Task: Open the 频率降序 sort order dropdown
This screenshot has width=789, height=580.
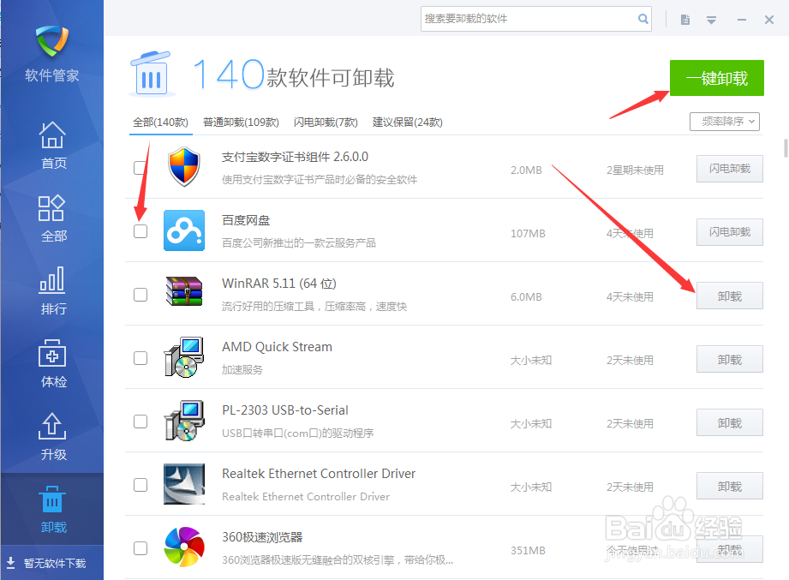Action: pos(725,121)
